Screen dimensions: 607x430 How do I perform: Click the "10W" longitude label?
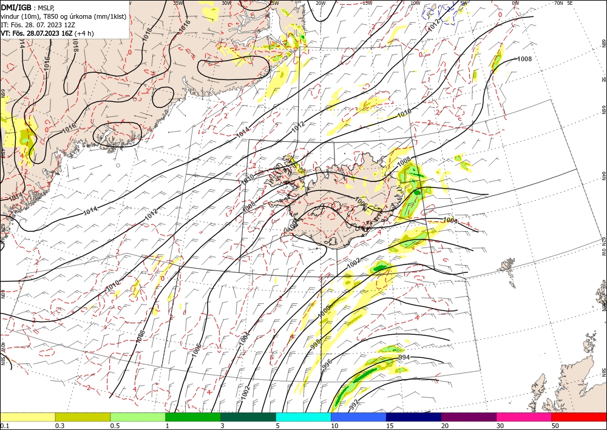coord(415,3)
